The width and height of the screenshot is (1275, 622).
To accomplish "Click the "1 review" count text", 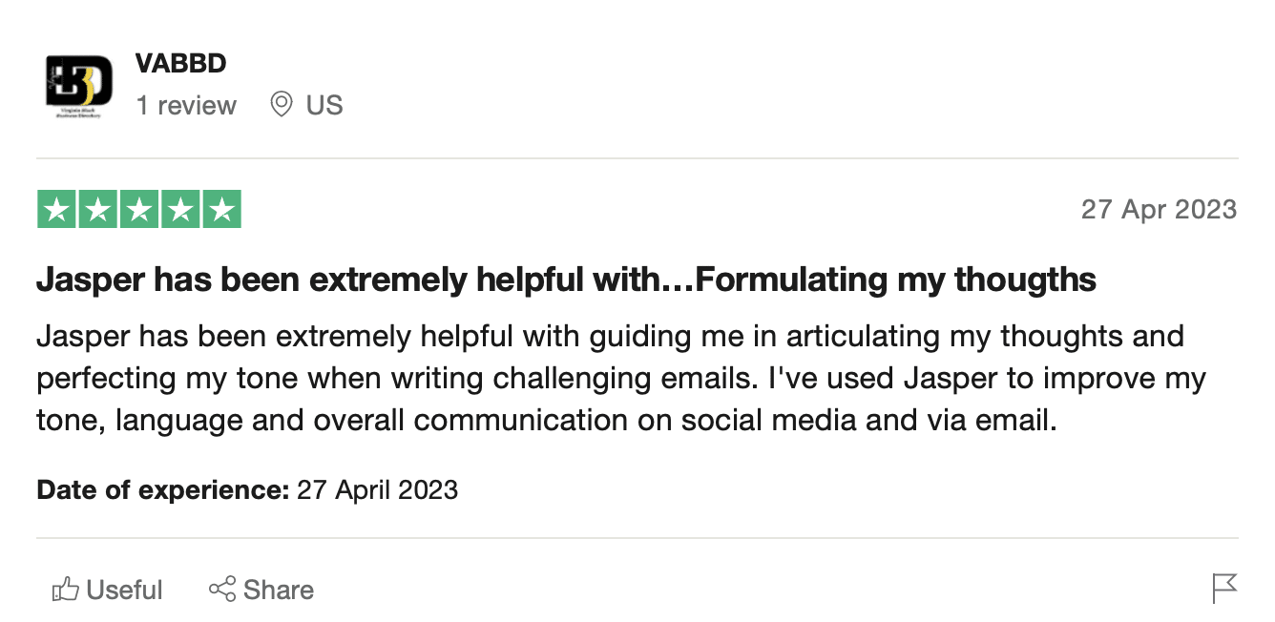I will click(186, 105).
